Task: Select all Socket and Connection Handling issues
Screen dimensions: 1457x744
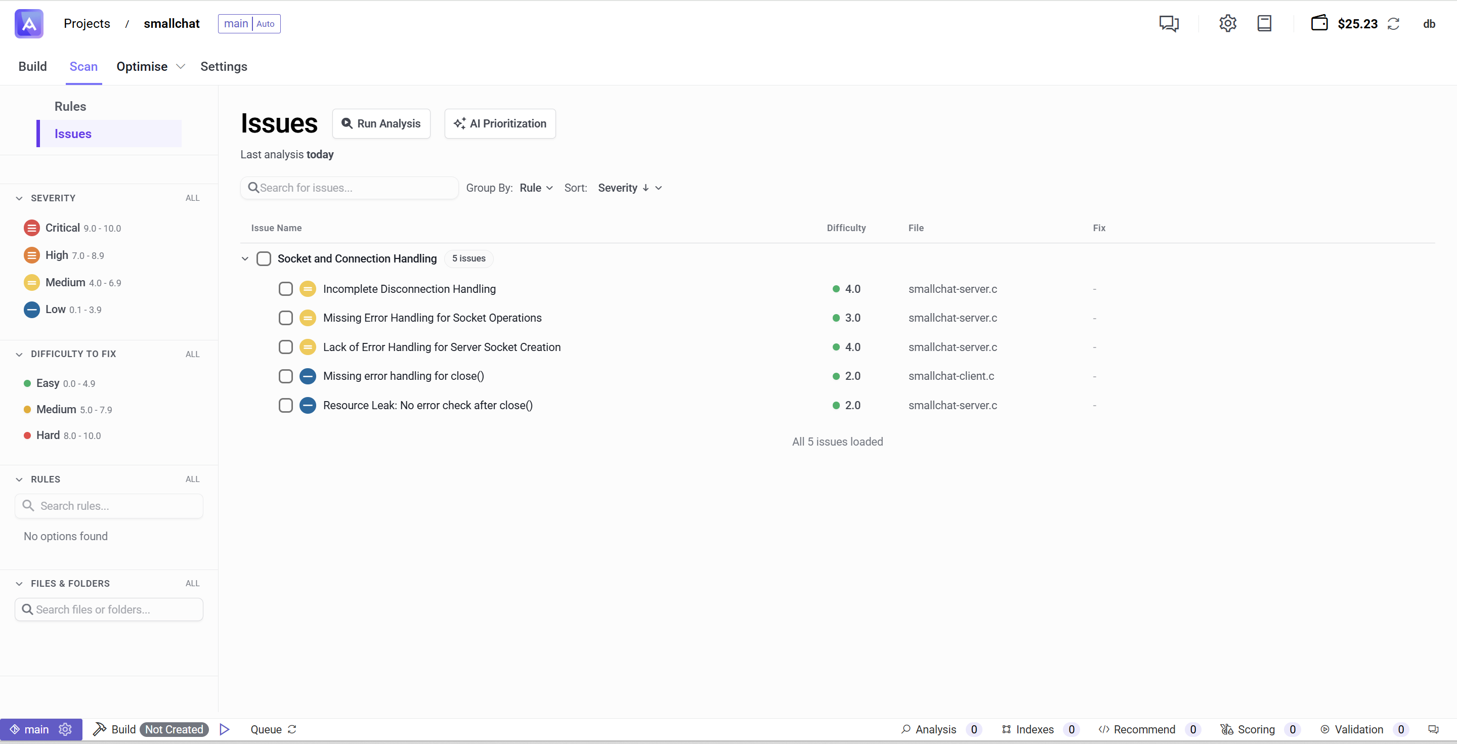Action: 264,258
